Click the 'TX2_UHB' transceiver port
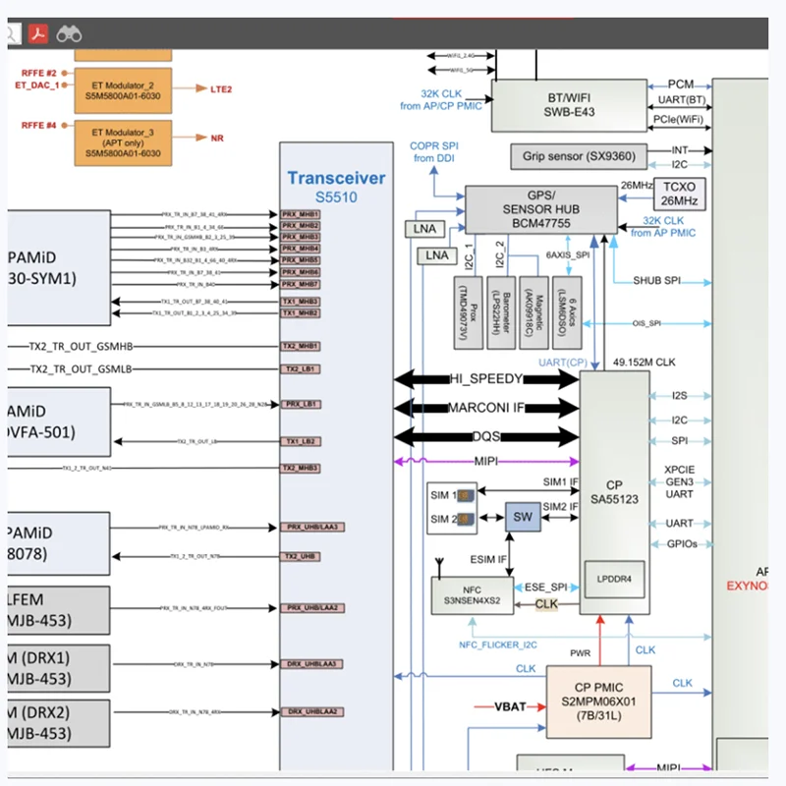Viewport: 786px width, 786px height. (300, 556)
